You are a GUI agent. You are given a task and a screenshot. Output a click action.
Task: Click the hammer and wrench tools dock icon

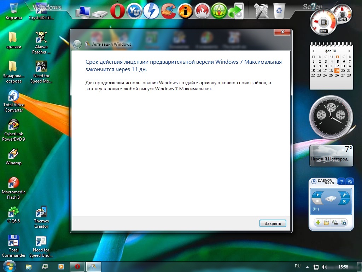click(261, 11)
